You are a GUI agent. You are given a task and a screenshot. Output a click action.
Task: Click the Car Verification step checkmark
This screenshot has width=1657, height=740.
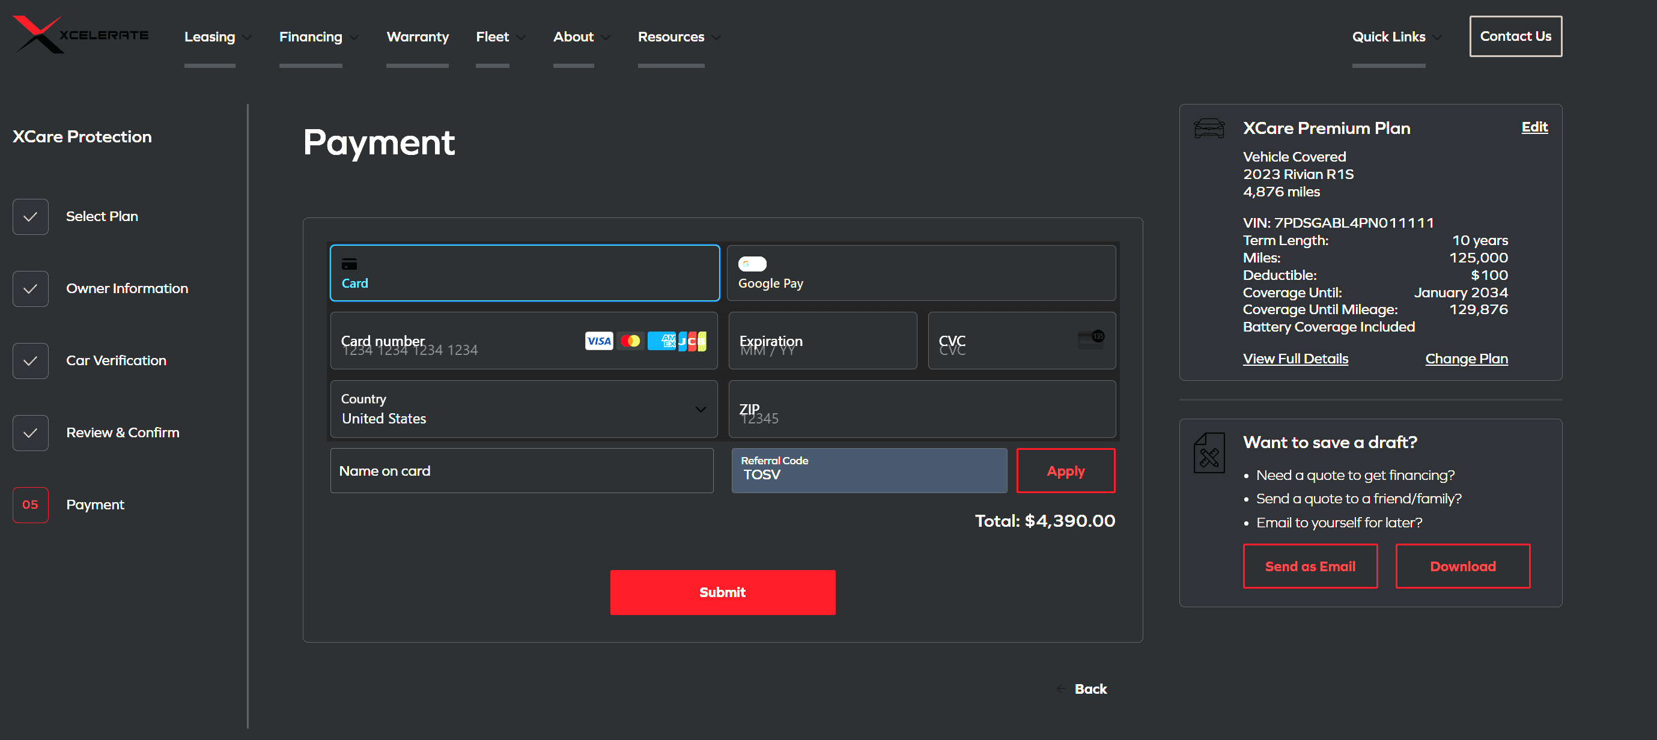pyautogui.click(x=30, y=360)
